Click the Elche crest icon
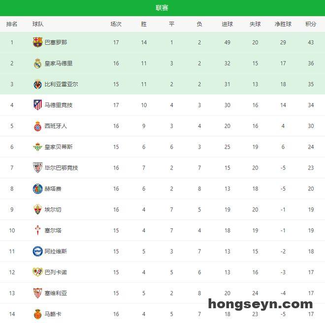The image size is (325, 323). tap(37, 210)
